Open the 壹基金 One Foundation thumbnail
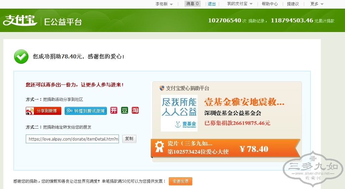The width and height of the screenshot is (345, 189). click(179, 113)
